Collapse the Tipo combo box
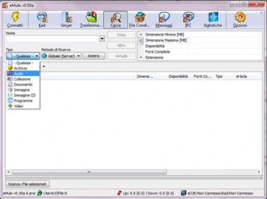Screen dimensions: 267x199 (23, 56)
